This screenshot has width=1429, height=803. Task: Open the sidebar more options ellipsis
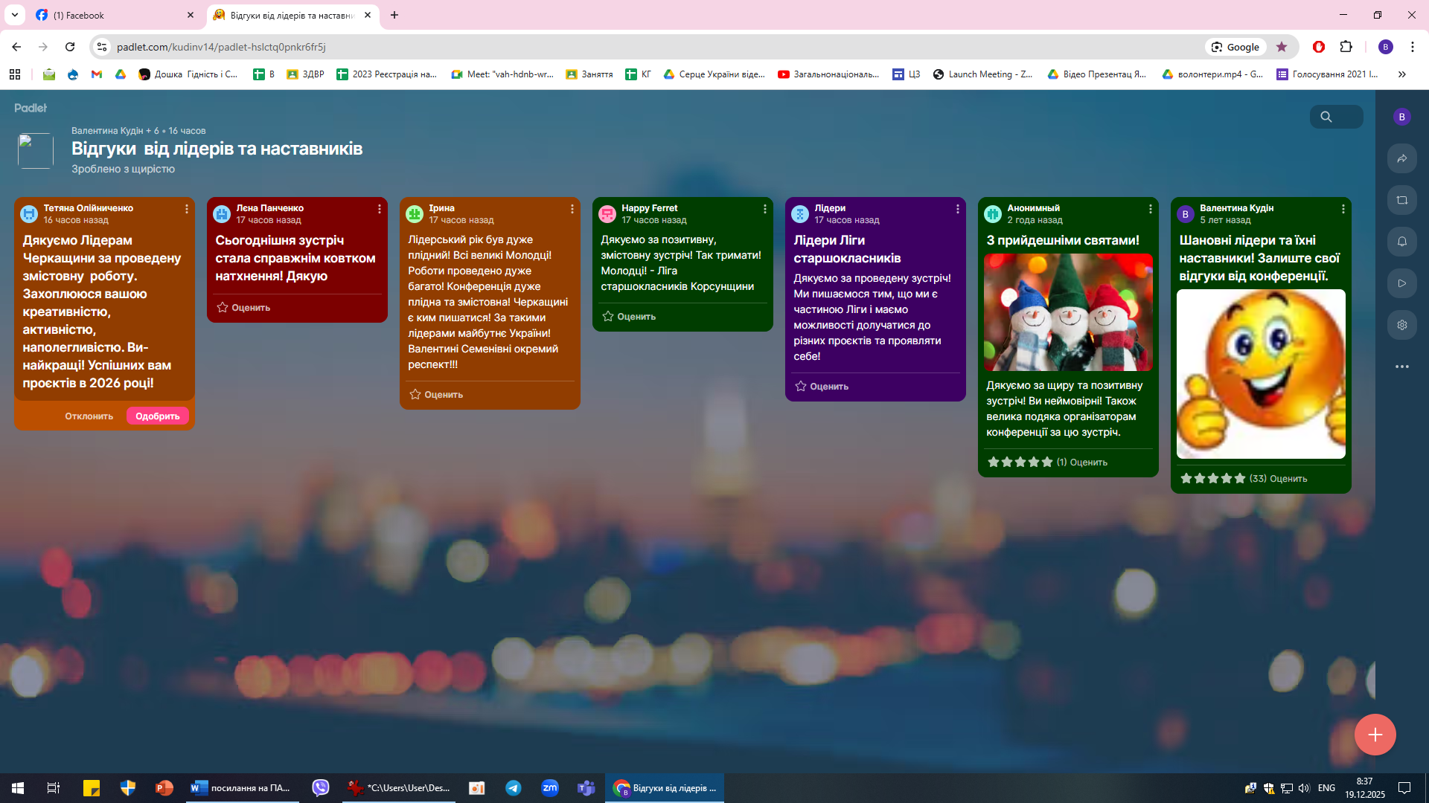pyautogui.click(x=1401, y=367)
